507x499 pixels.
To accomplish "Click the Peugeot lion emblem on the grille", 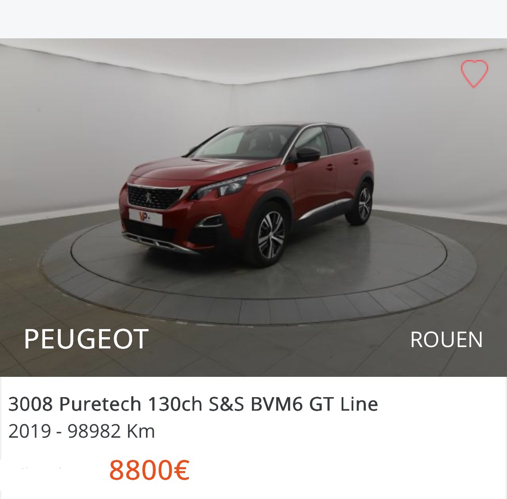I will click(148, 197).
